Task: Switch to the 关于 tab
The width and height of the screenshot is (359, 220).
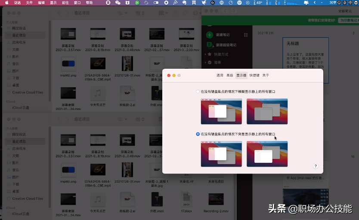Action: (266, 75)
